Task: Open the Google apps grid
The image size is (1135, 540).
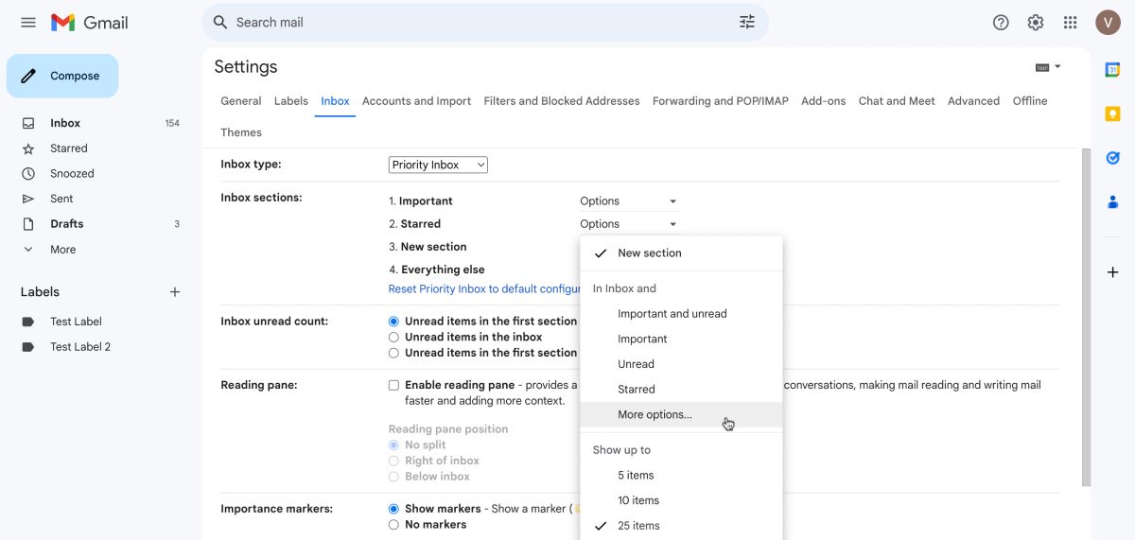Action: pos(1070,23)
